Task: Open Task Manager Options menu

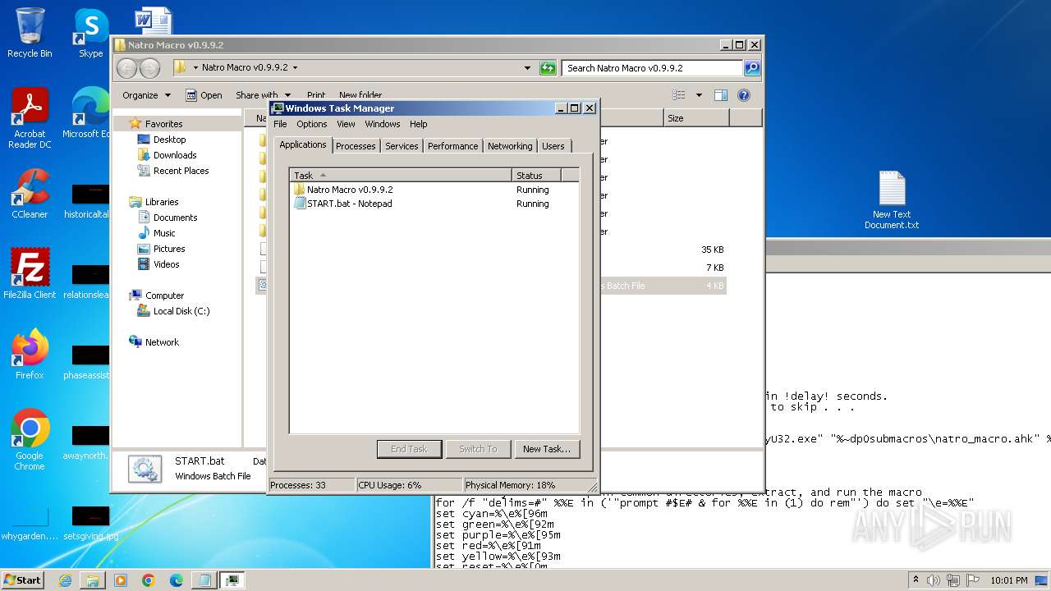Action: pos(312,124)
